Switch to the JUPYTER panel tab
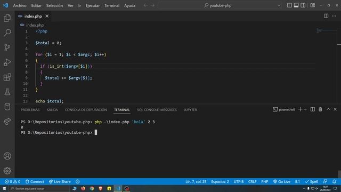Viewport: 341px width, 192px height. [x=190, y=110]
